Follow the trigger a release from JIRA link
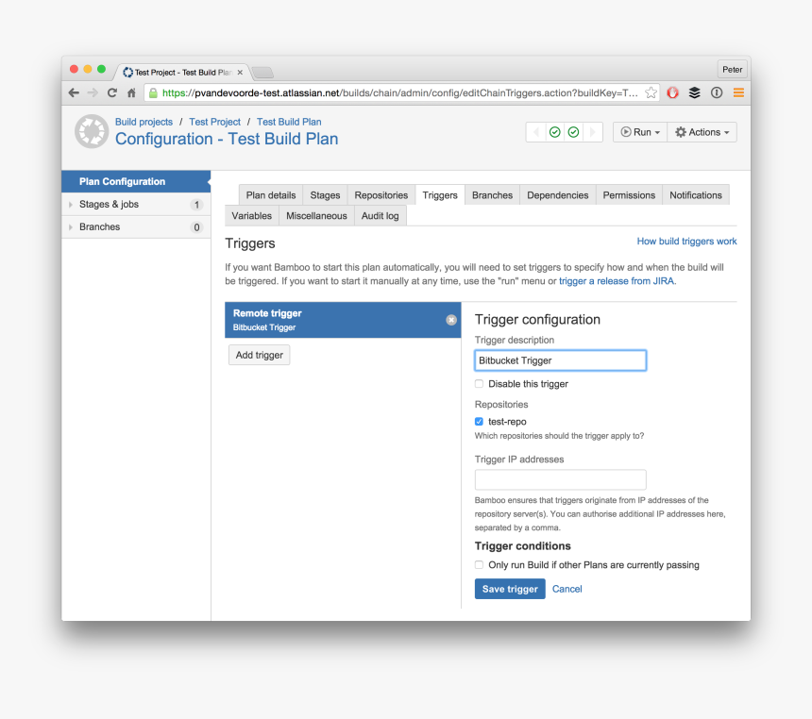Image resolution: width=812 pixels, height=719 pixels. 617,281
